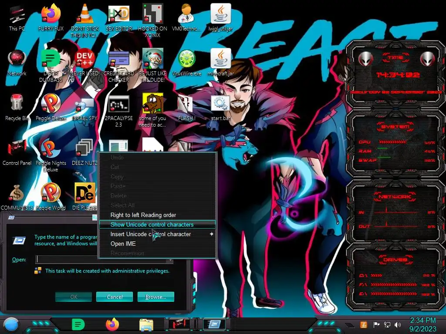Open the Start orb on the taskbar
Image resolution: width=446 pixels, height=334 pixels.
click(x=11, y=325)
